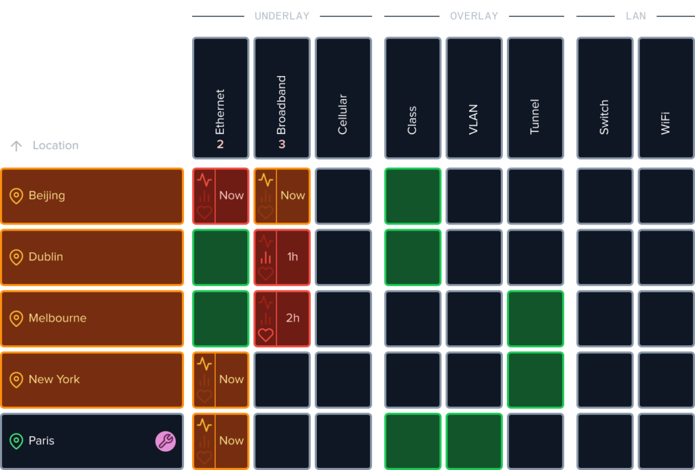Screen dimensions: 695x470
Task: Select the Ethernet column header
Action: click(x=220, y=97)
